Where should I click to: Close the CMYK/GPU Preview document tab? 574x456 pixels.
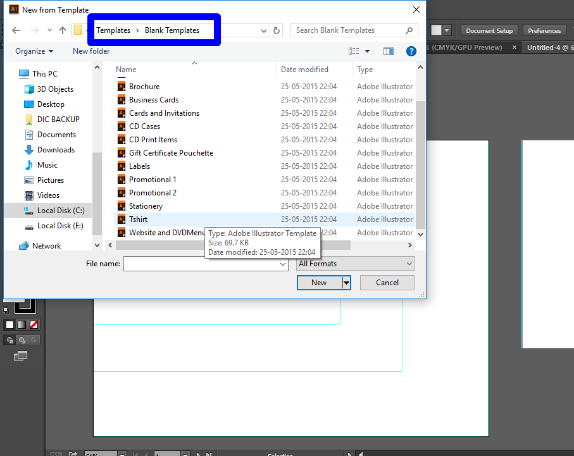point(515,47)
